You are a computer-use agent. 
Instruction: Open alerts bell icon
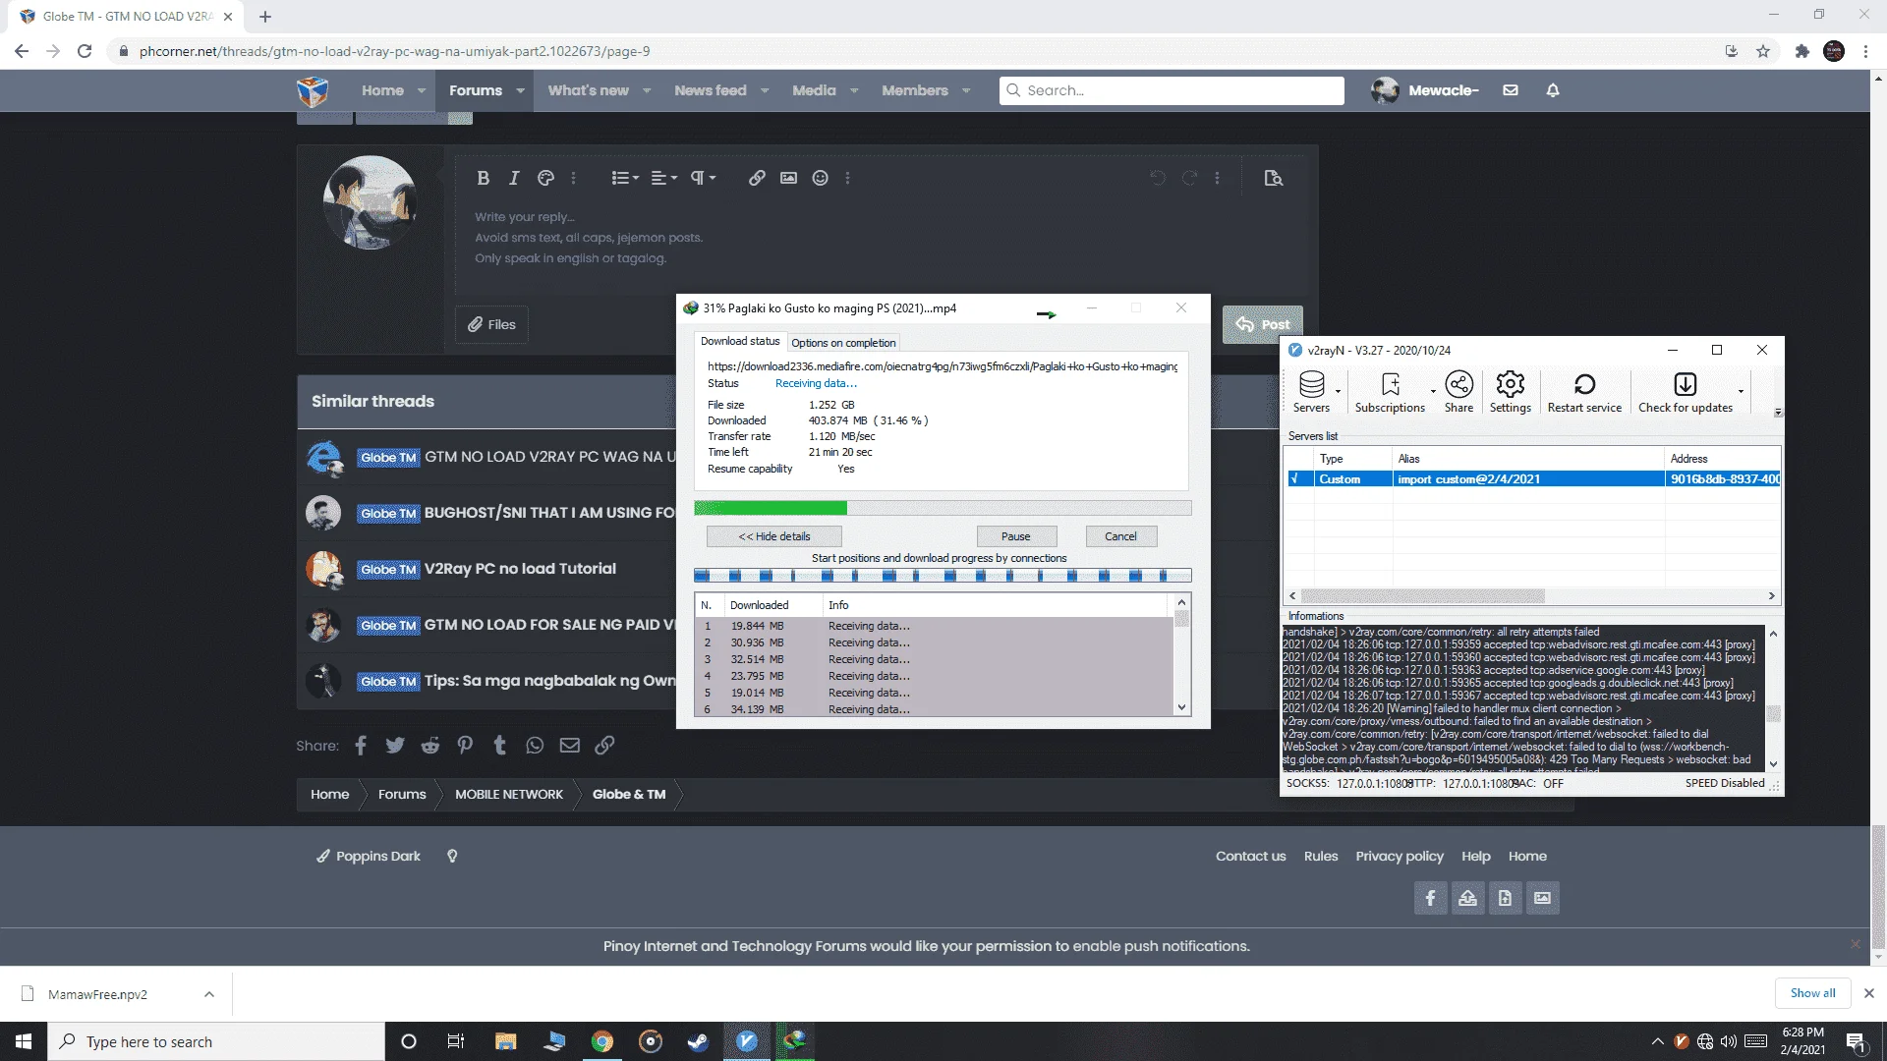1553,90
